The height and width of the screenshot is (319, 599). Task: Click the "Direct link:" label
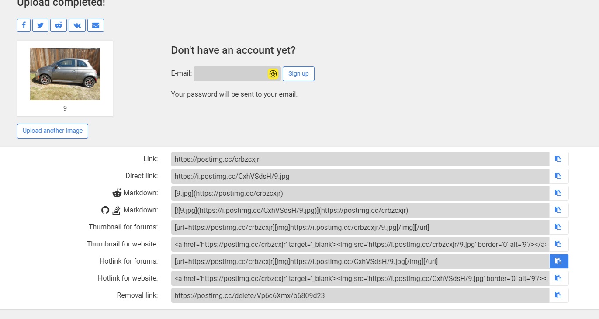tap(142, 176)
